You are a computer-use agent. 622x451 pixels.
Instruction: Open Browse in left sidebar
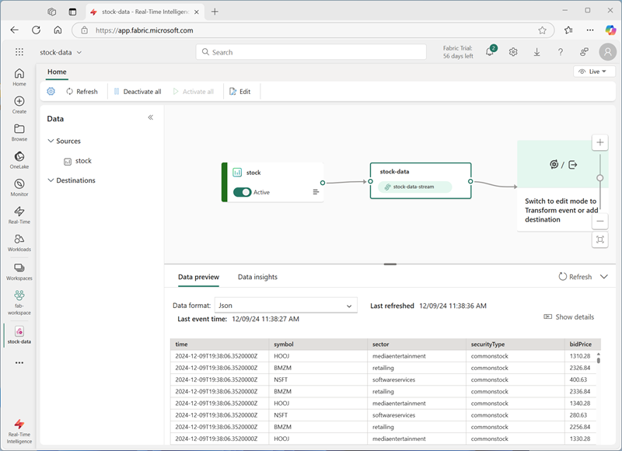pos(19,132)
